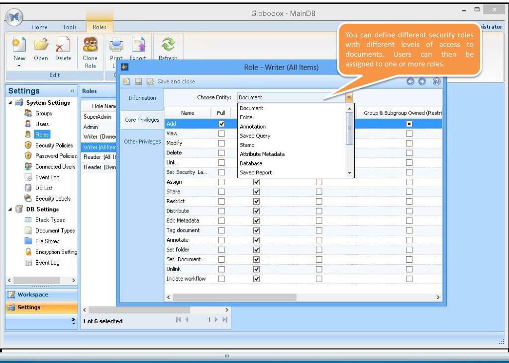Collapse the System Settings tree node

[x=10, y=103]
